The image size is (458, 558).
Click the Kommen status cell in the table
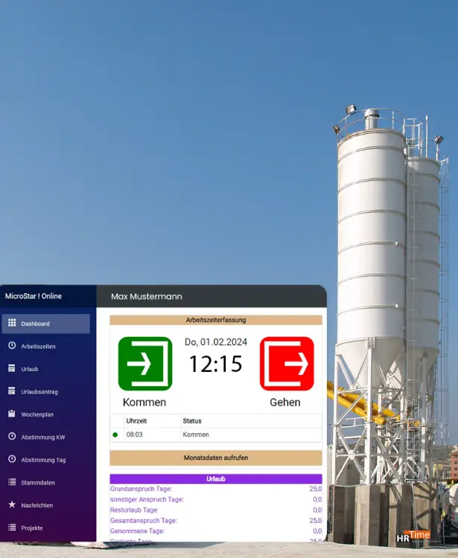tap(196, 434)
